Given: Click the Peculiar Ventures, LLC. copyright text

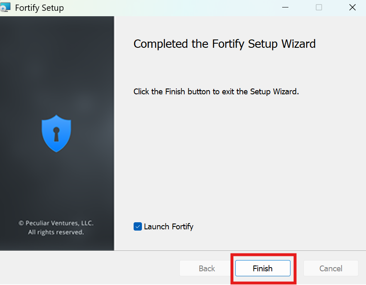Looking at the screenshot, I should (56, 223).
